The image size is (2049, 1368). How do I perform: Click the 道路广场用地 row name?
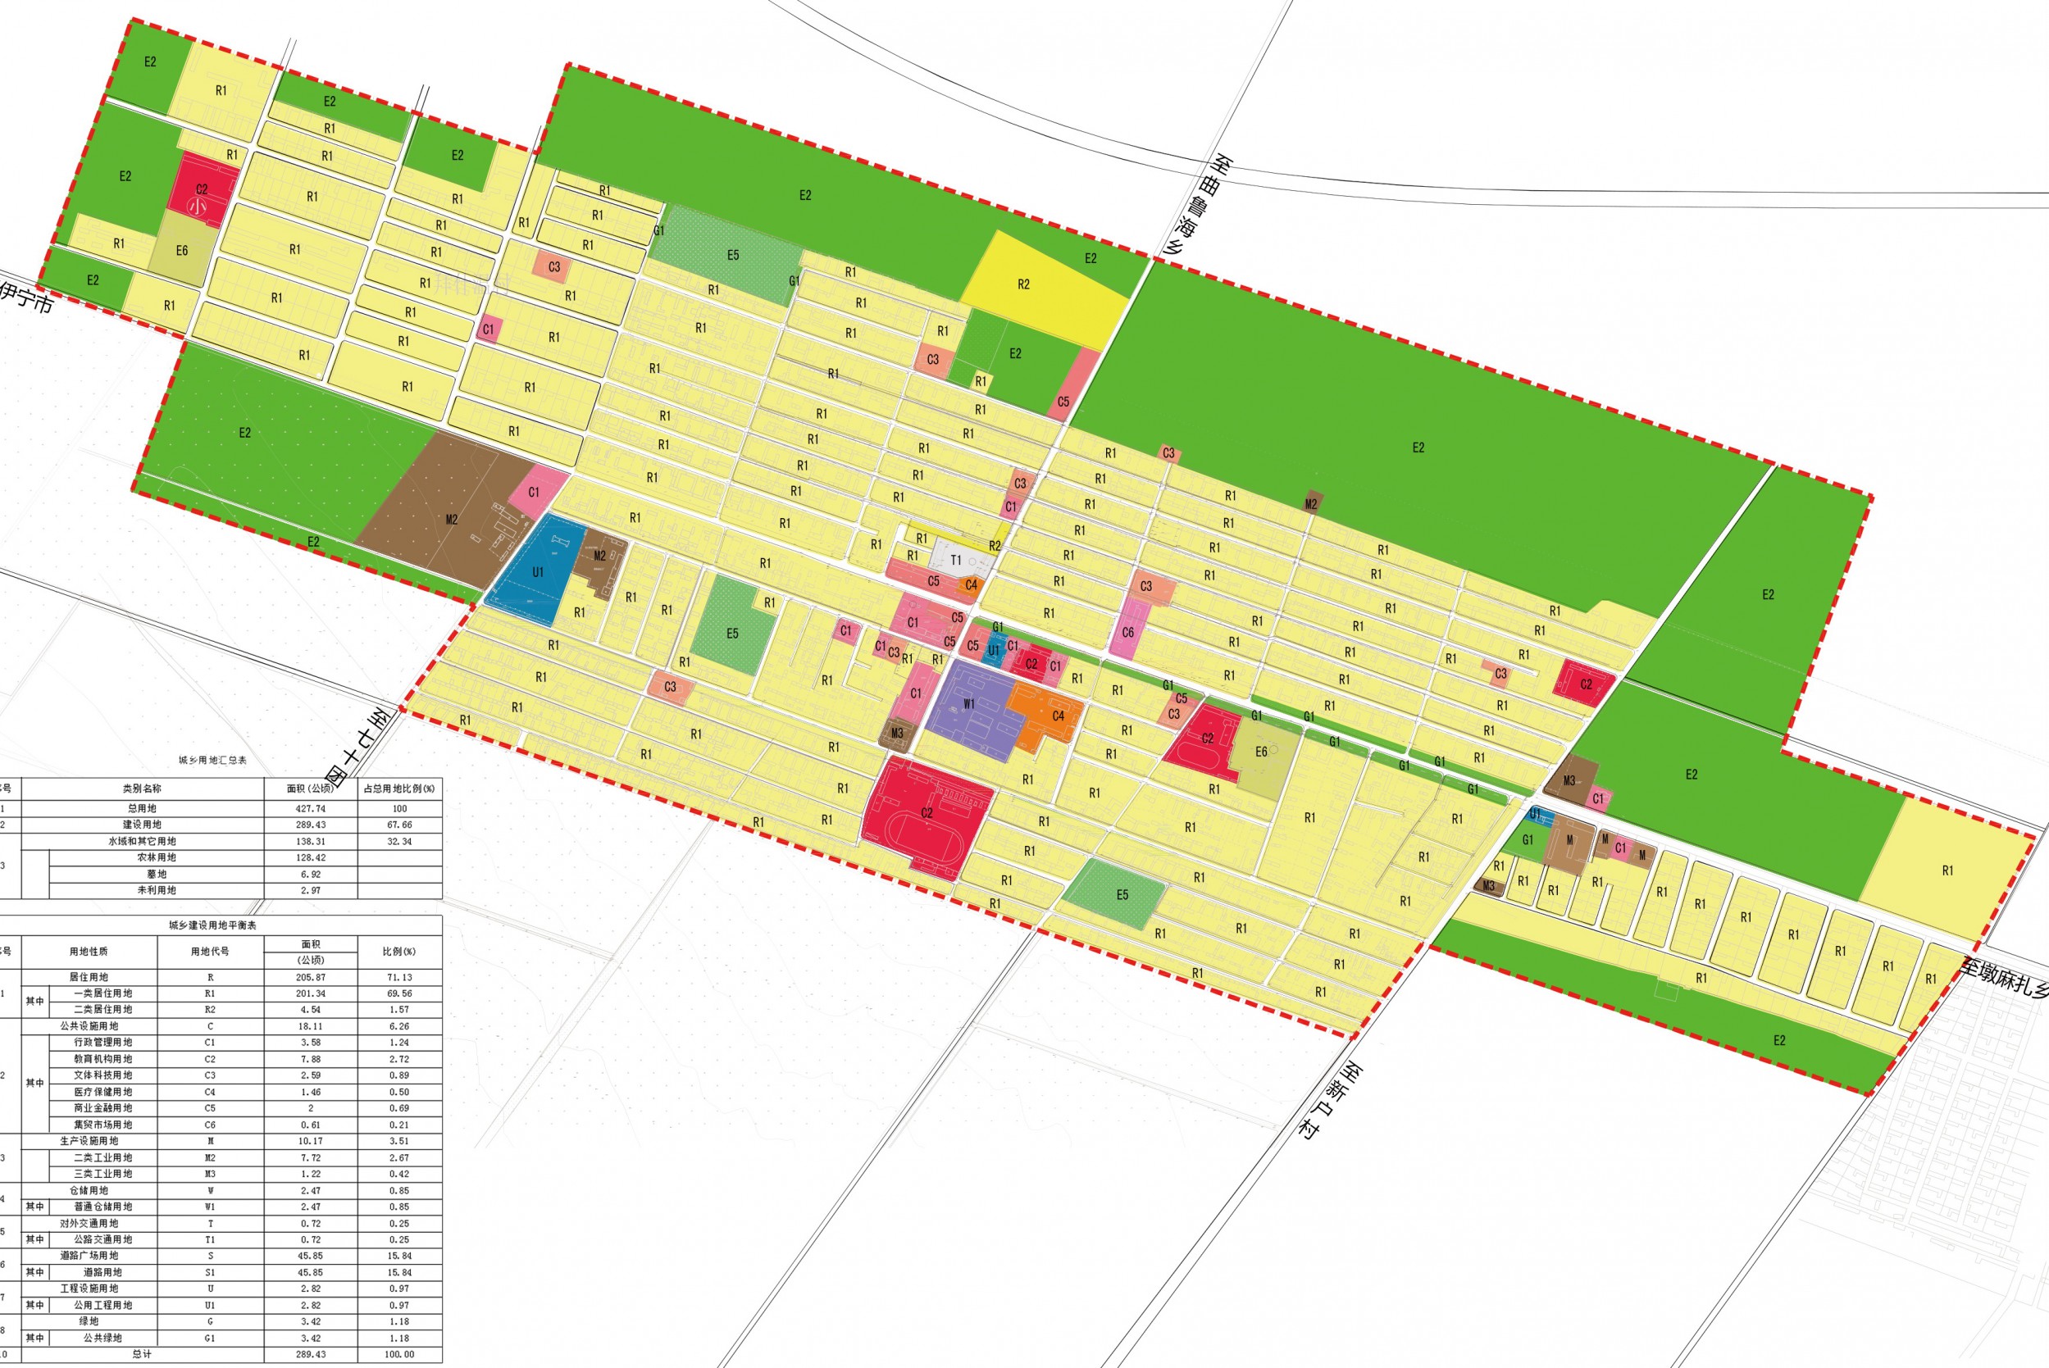click(89, 1256)
